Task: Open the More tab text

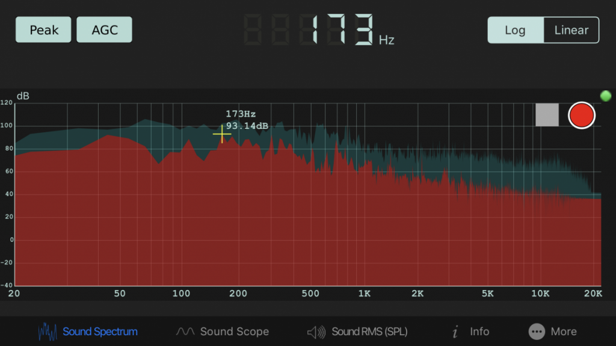Action: (x=564, y=332)
